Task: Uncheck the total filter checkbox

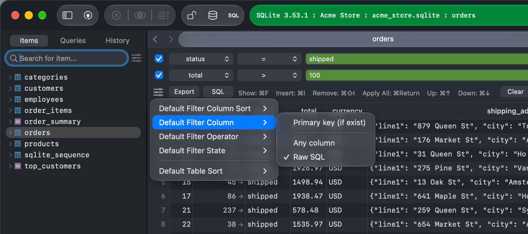Action: point(159,75)
